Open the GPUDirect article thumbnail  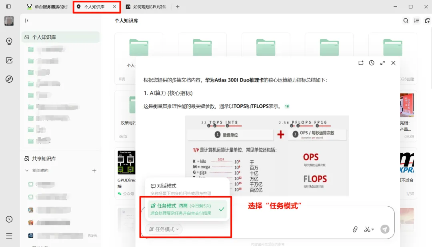point(126,162)
